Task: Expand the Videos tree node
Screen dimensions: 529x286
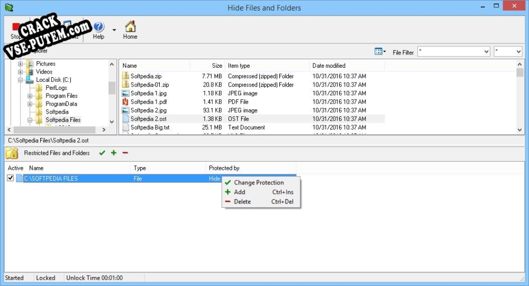Action: (20, 71)
